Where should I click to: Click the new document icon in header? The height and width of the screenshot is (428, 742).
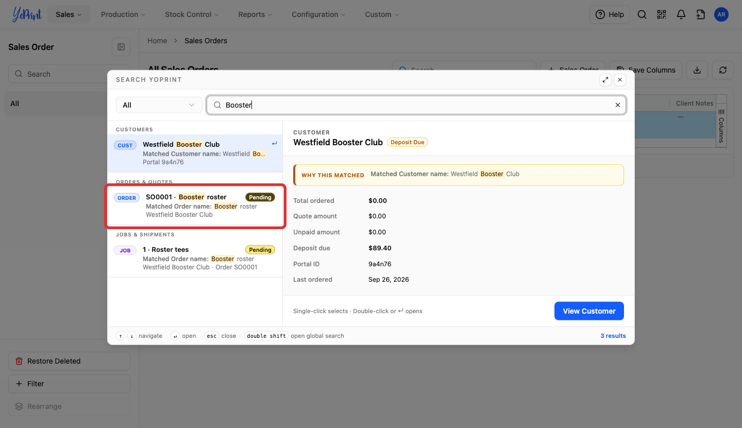coord(701,14)
